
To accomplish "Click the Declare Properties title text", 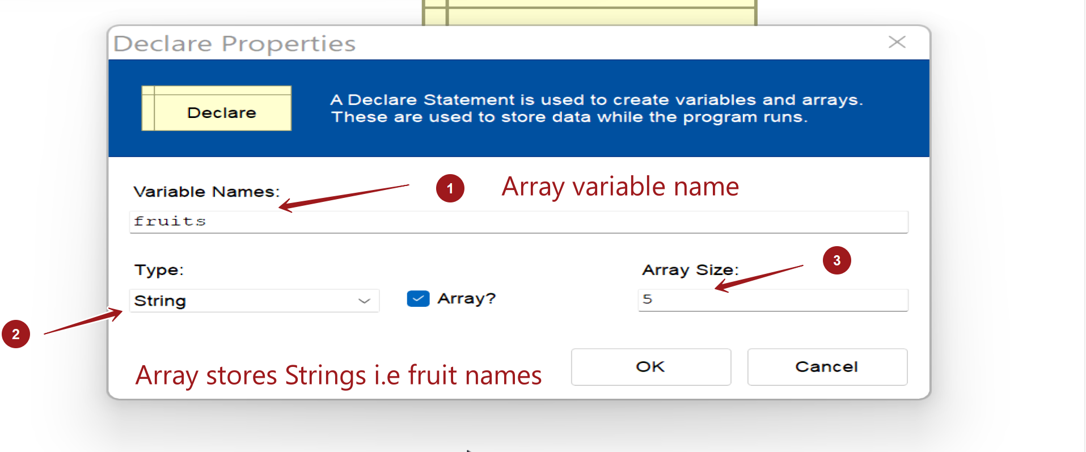I will pos(235,44).
